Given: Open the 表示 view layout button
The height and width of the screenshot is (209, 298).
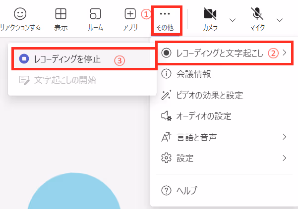Looking at the screenshot, I should 61,19.
